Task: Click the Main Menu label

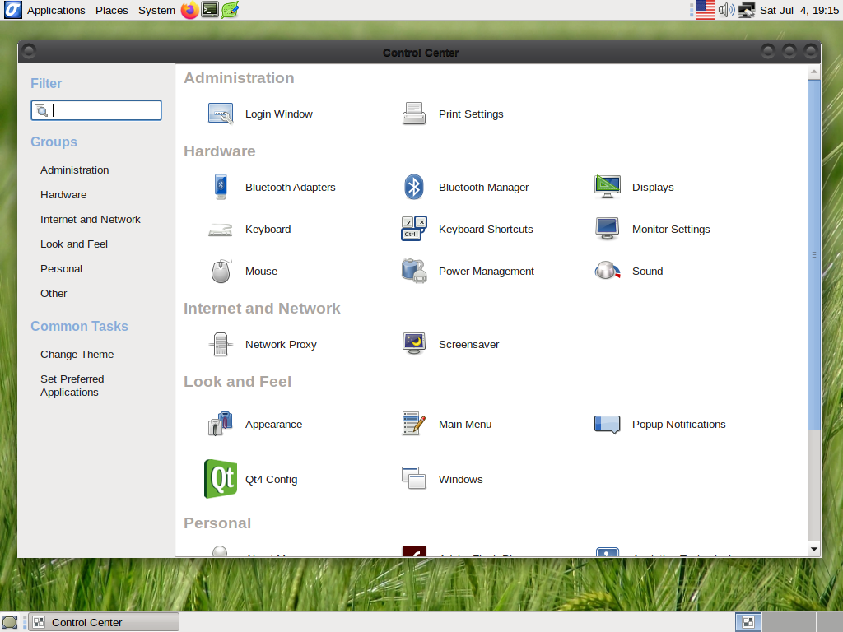Action: 465,424
